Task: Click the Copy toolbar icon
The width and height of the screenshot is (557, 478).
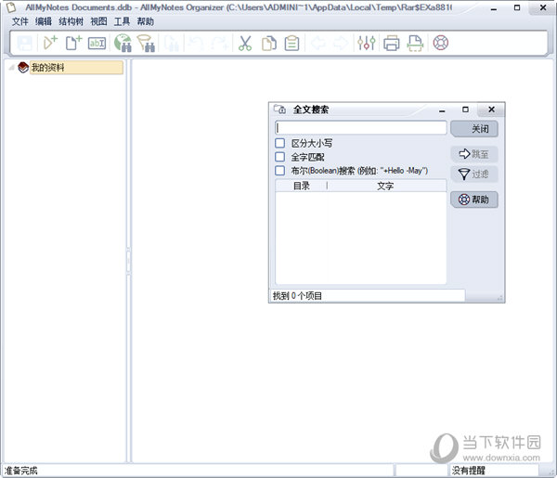Action: click(x=269, y=44)
